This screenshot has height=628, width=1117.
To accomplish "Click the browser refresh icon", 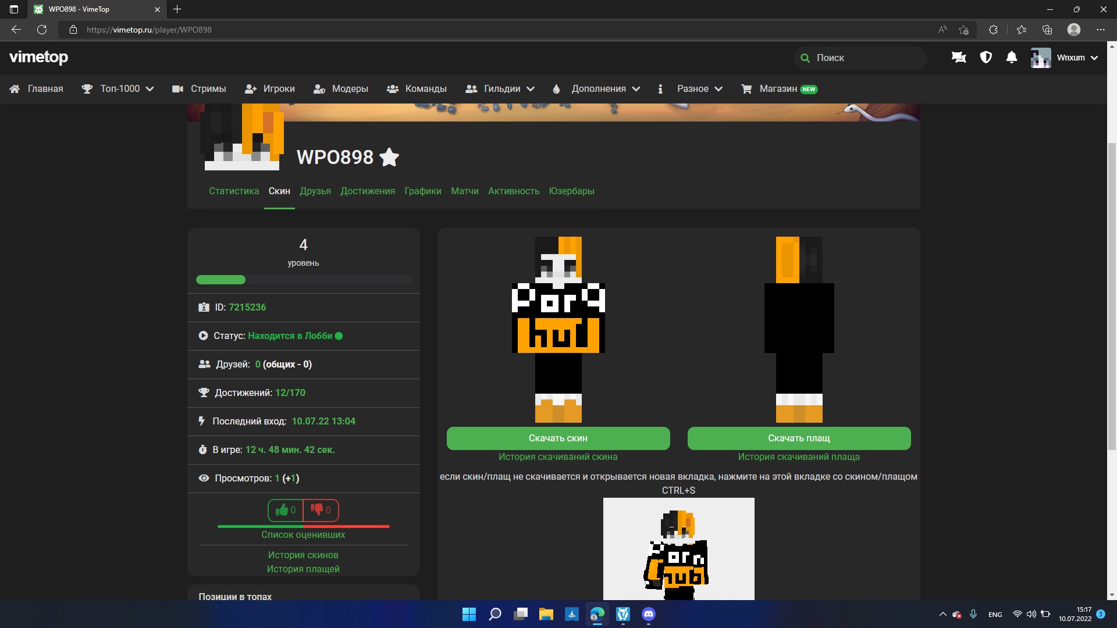I will (x=42, y=30).
